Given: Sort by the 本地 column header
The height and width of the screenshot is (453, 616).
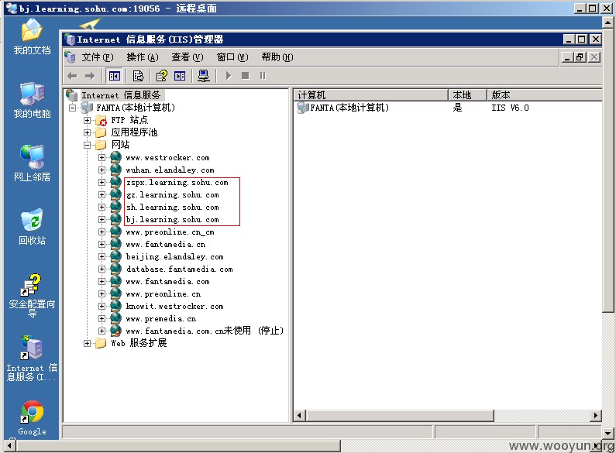Looking at the screenshot, I should (x=467, y=95).
